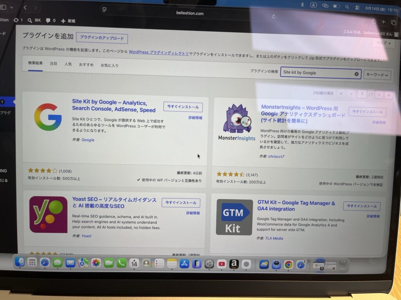
Task: Click the Spotlight search icon in menu bar
Action: 347,7
